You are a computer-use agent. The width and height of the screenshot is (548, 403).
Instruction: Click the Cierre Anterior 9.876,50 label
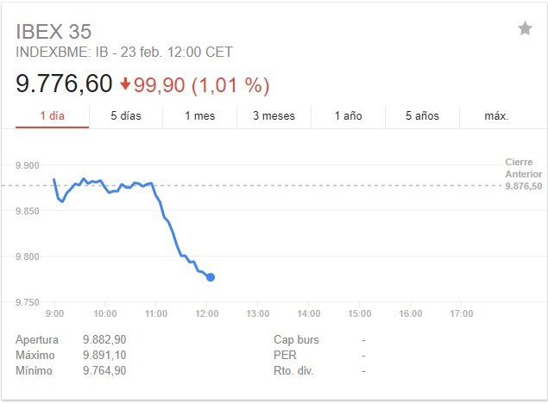524,174
